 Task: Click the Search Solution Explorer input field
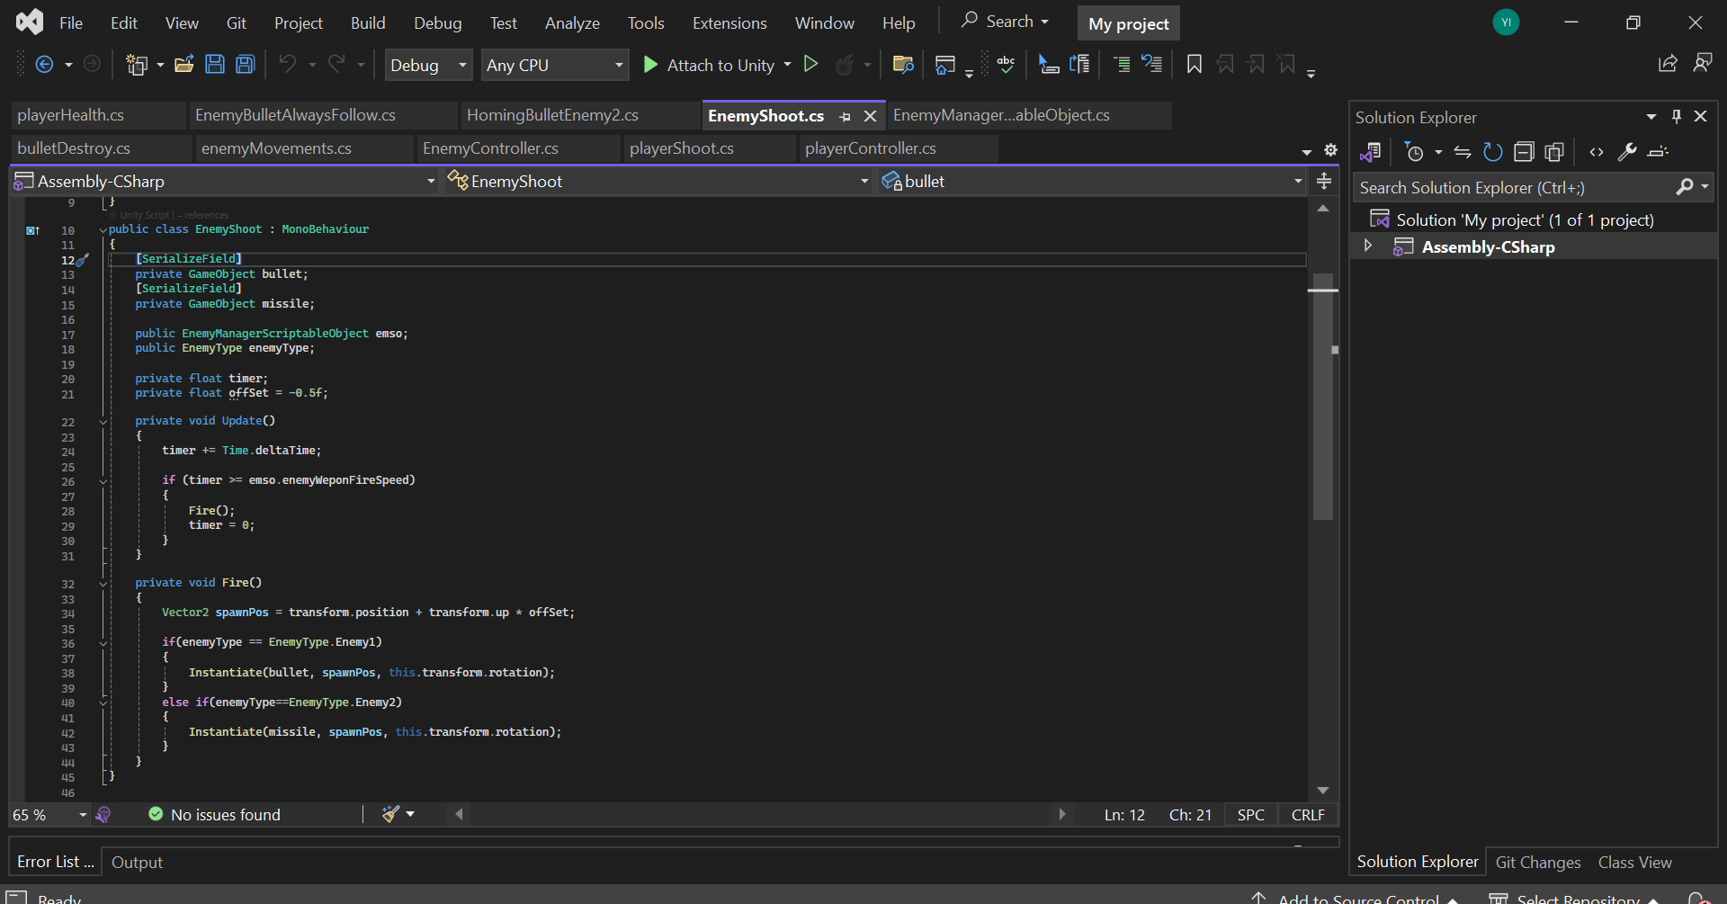[1514, 187]
